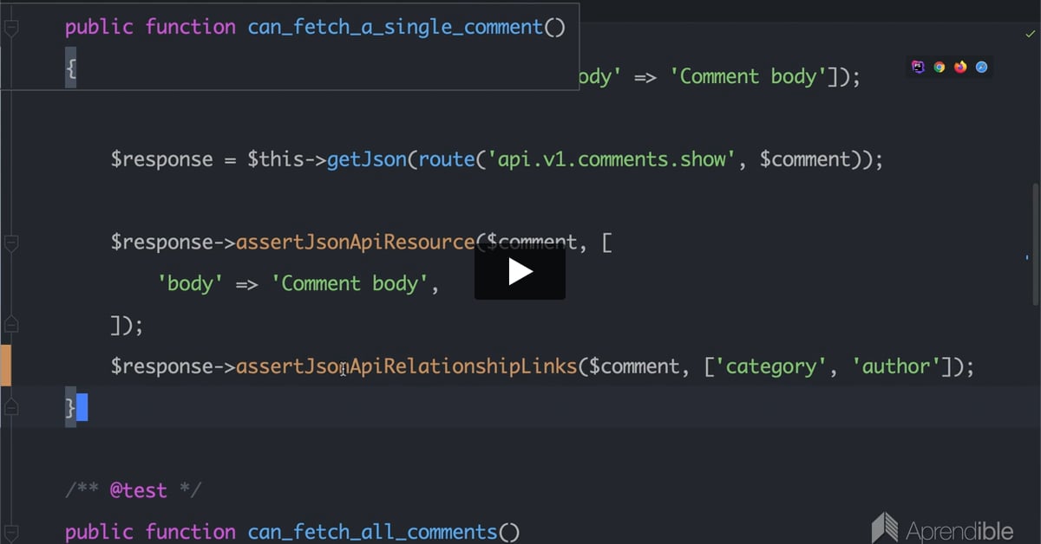Click the getJson method call

(367, 159)
